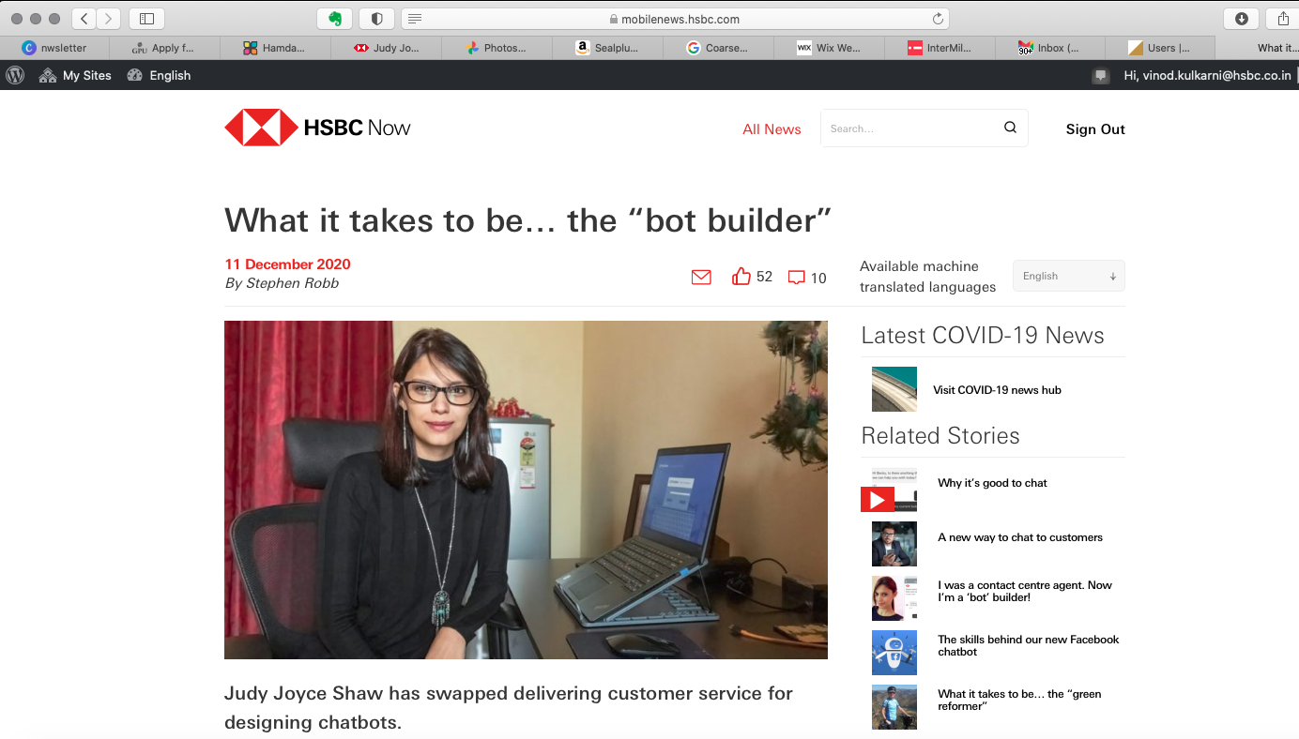Open the 'green reformer' related story
This screenshot has height=739, width=1299.
[x=1019, y=700]
